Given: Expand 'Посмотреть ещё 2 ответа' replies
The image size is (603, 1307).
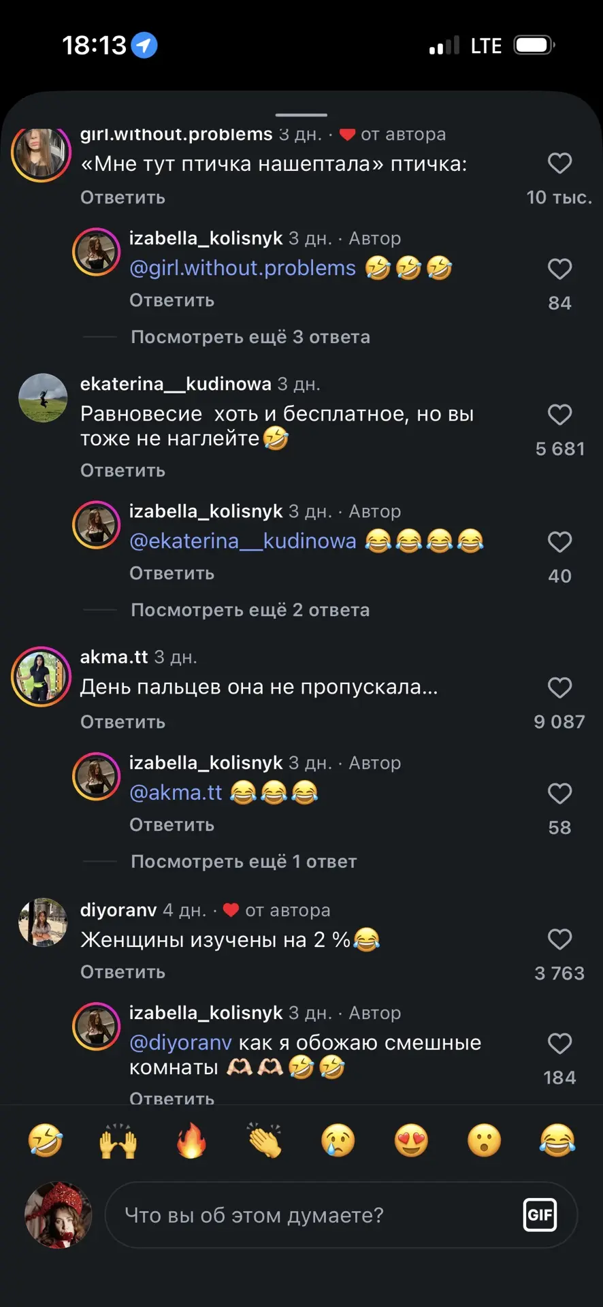Looking at the screenshot, I should 250,610.
